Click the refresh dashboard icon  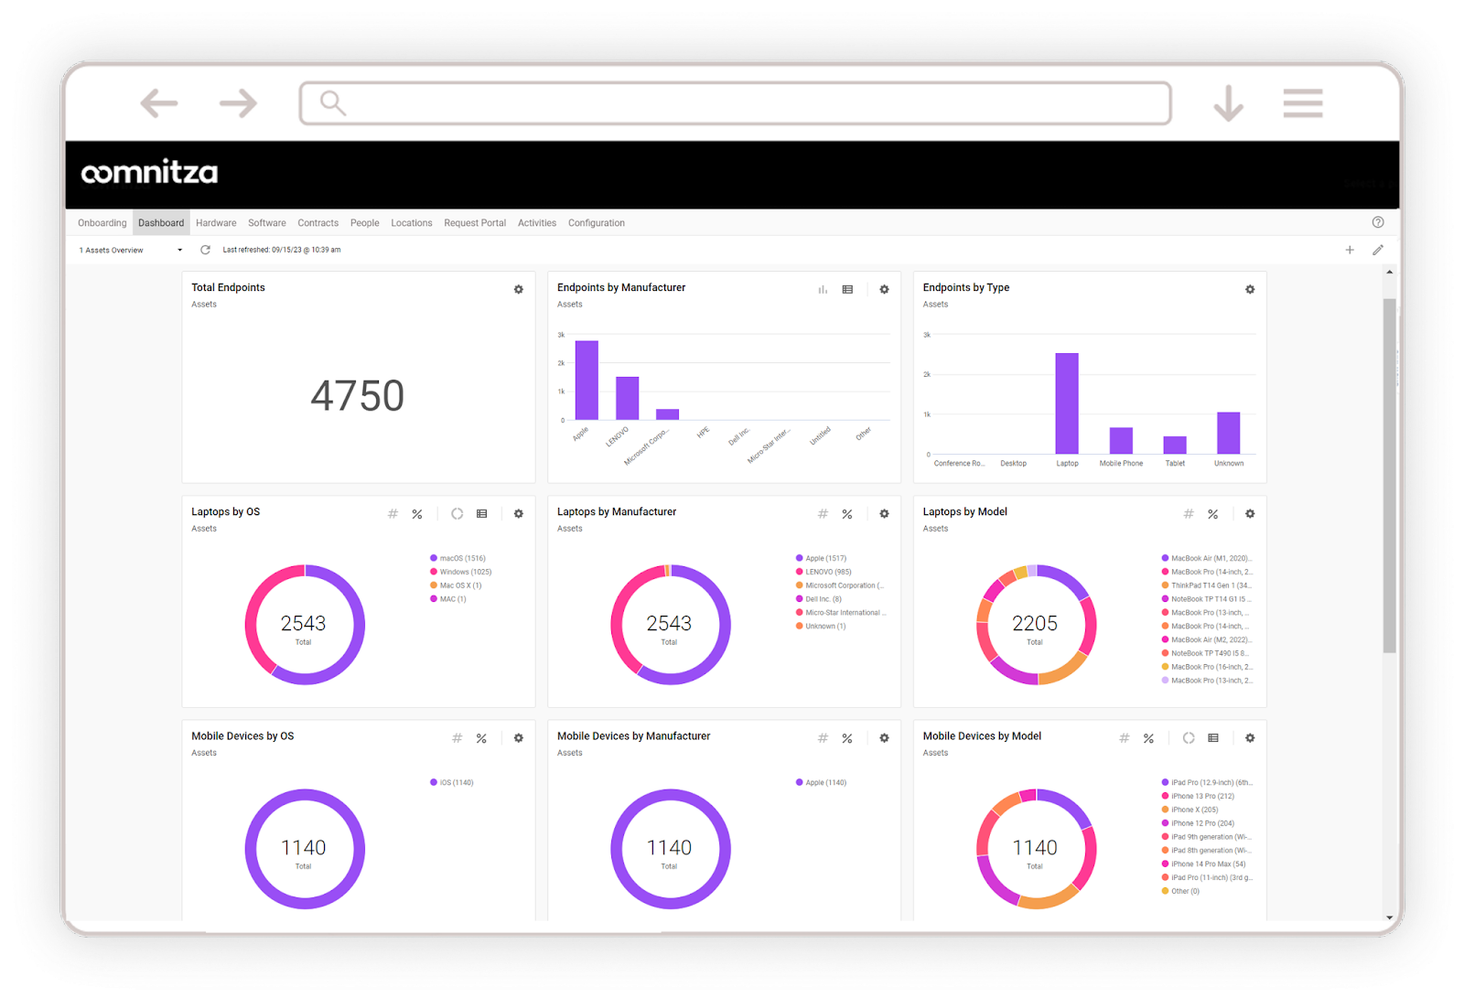(205, 250)
